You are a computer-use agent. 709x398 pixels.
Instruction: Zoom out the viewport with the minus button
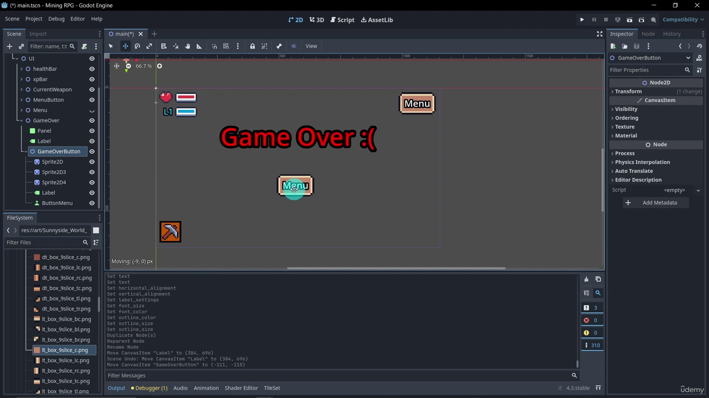point(129,66)
